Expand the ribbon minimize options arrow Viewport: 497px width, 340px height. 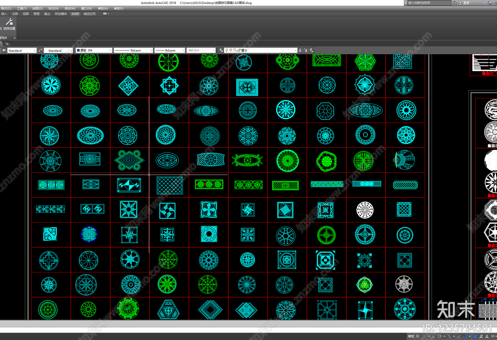pos(108,14)
